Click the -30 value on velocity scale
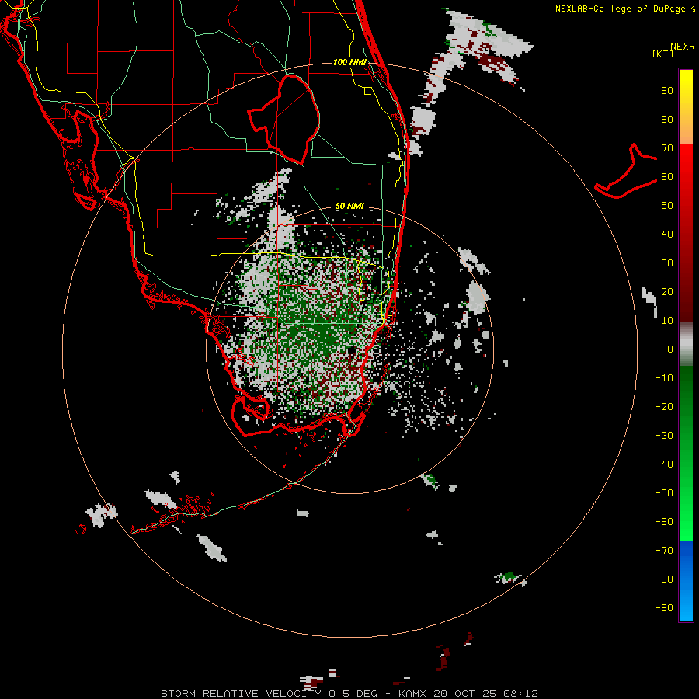699x699 pixels. [x=664, y=436]
